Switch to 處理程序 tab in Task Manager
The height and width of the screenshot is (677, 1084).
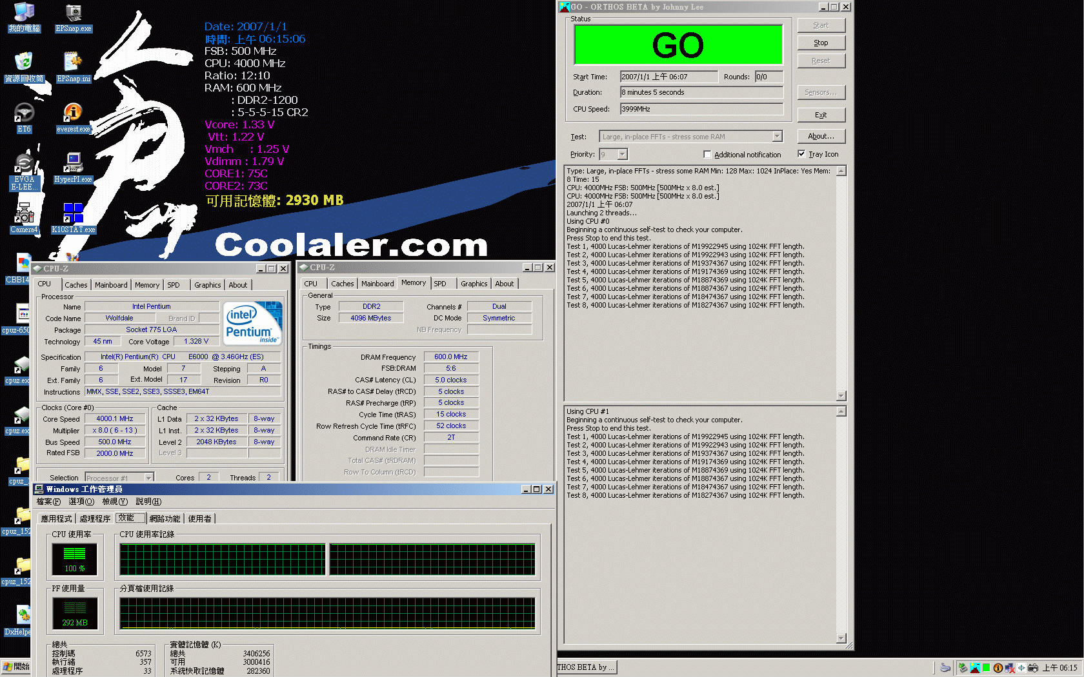pos(95,518)
